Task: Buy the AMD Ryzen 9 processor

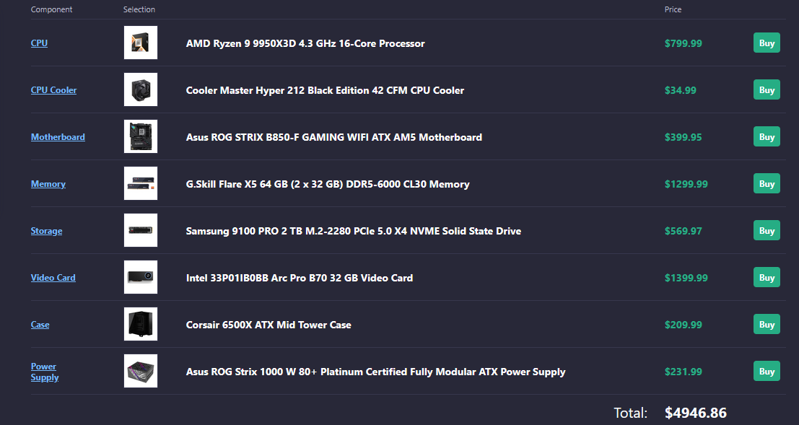Action: (x=767, y=43)
